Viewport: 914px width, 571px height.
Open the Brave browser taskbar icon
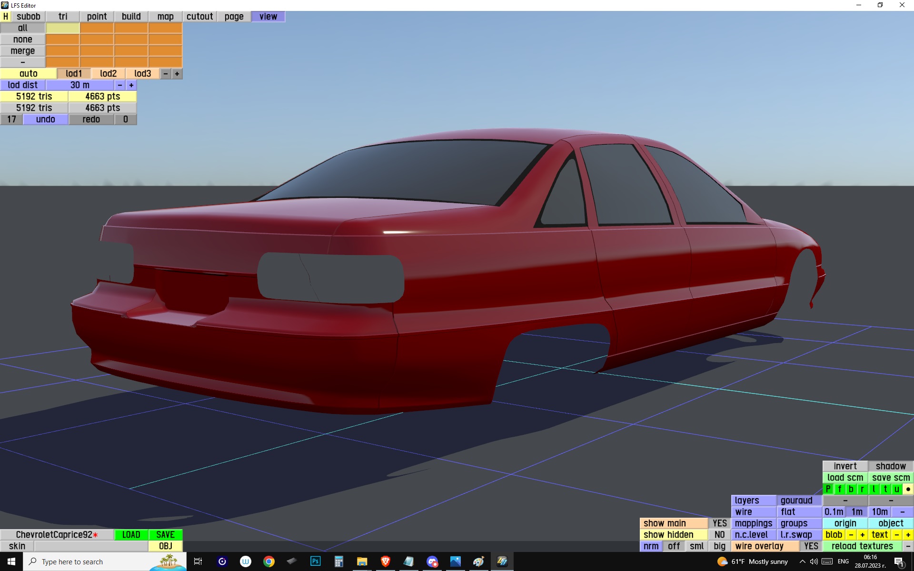(x=386, y=561)
